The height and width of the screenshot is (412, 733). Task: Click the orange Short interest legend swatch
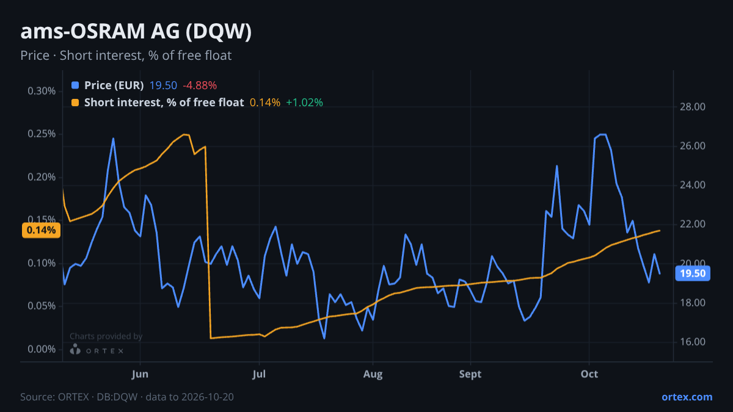click(75, 103)
